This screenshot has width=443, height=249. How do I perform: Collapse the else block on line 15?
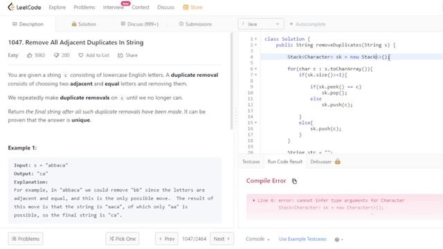(x=256, y=123)
